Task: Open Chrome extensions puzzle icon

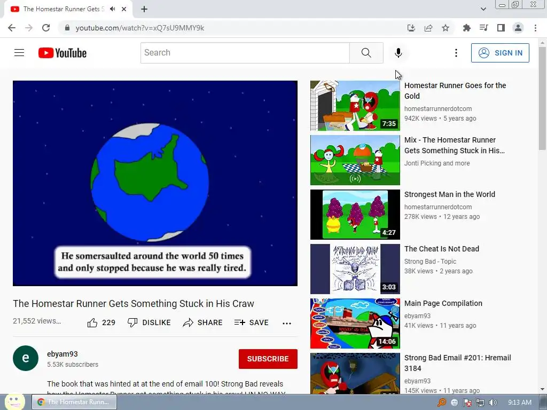Action: [467, 28]
